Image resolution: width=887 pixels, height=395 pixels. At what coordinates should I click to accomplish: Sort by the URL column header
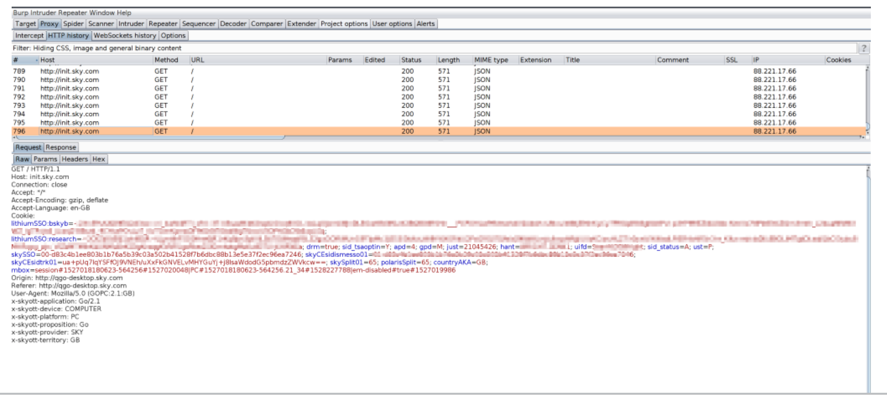tap(258, 60)
